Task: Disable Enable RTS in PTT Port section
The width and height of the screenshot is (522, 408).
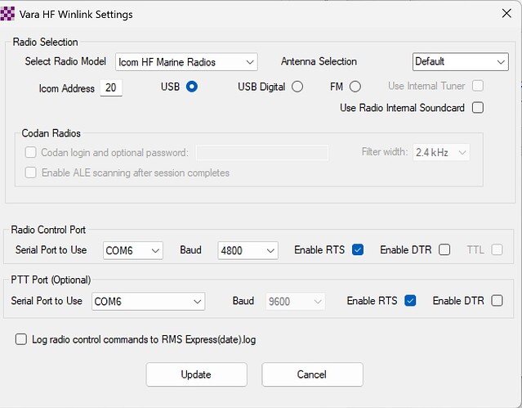Action: [x=410, y=301]
